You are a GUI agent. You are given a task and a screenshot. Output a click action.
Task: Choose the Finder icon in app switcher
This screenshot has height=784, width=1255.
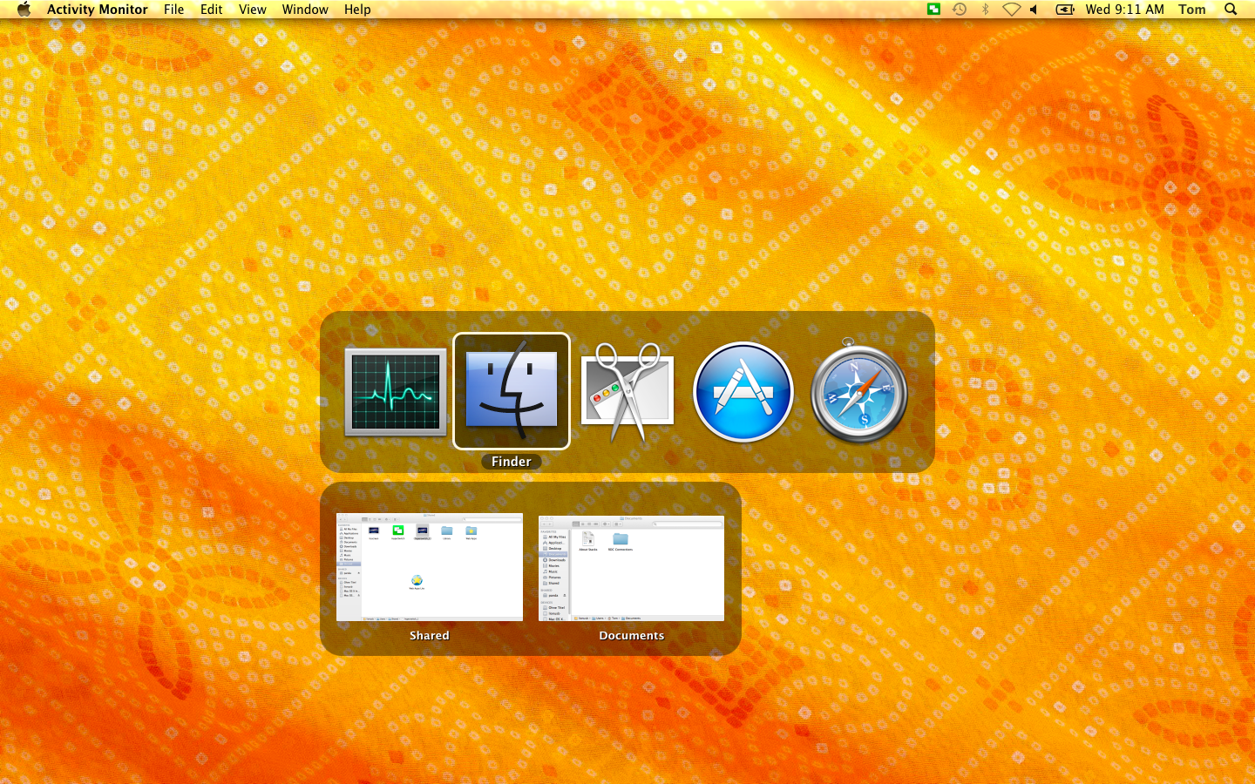(512, 391)
